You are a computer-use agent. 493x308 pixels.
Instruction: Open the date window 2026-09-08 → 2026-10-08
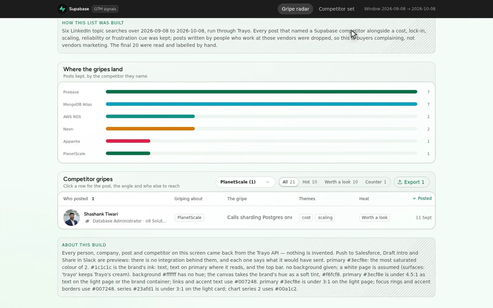(400, 9)
